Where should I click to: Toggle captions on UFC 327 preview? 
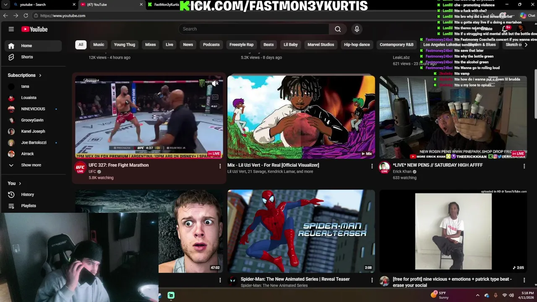pyautogui.click(x=215, y=97)
